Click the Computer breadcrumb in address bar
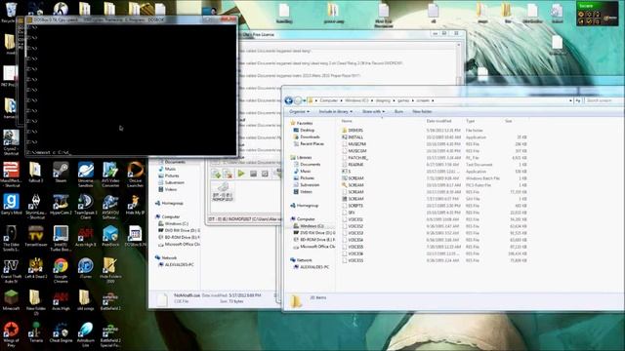625x351 pixels. click(329, 100)
